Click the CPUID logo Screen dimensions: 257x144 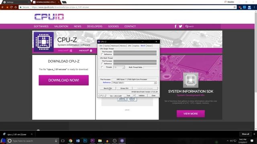click(x=49, y=17)
